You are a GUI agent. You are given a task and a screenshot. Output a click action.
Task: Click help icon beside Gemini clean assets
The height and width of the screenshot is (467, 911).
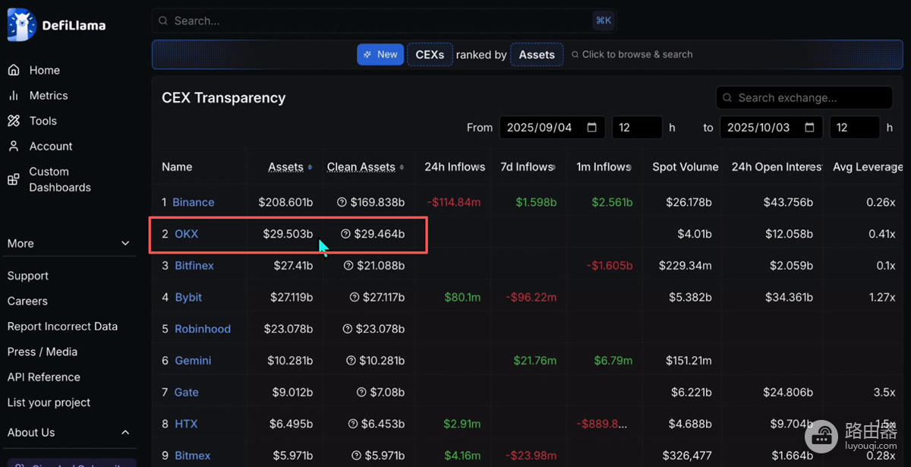351,361
